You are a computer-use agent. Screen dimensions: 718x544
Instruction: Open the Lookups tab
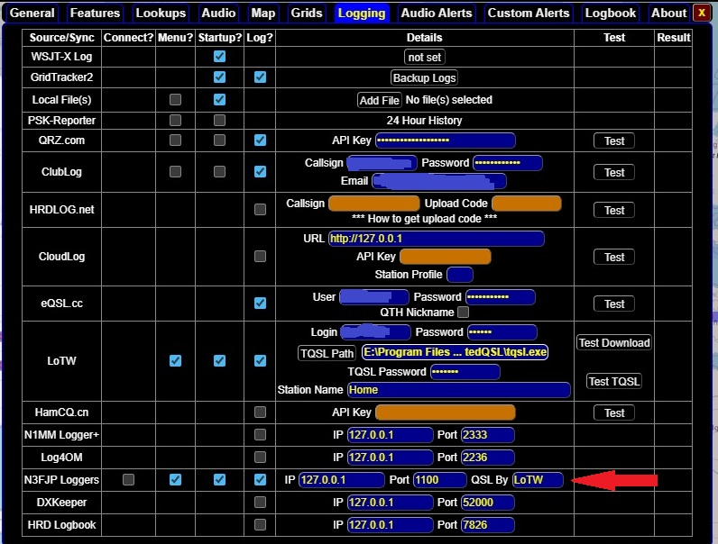click(x=161, y=13)
